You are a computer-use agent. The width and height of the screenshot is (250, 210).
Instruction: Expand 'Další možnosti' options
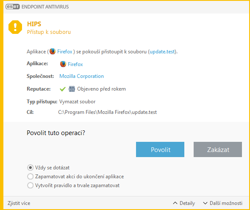click(222, 203)
